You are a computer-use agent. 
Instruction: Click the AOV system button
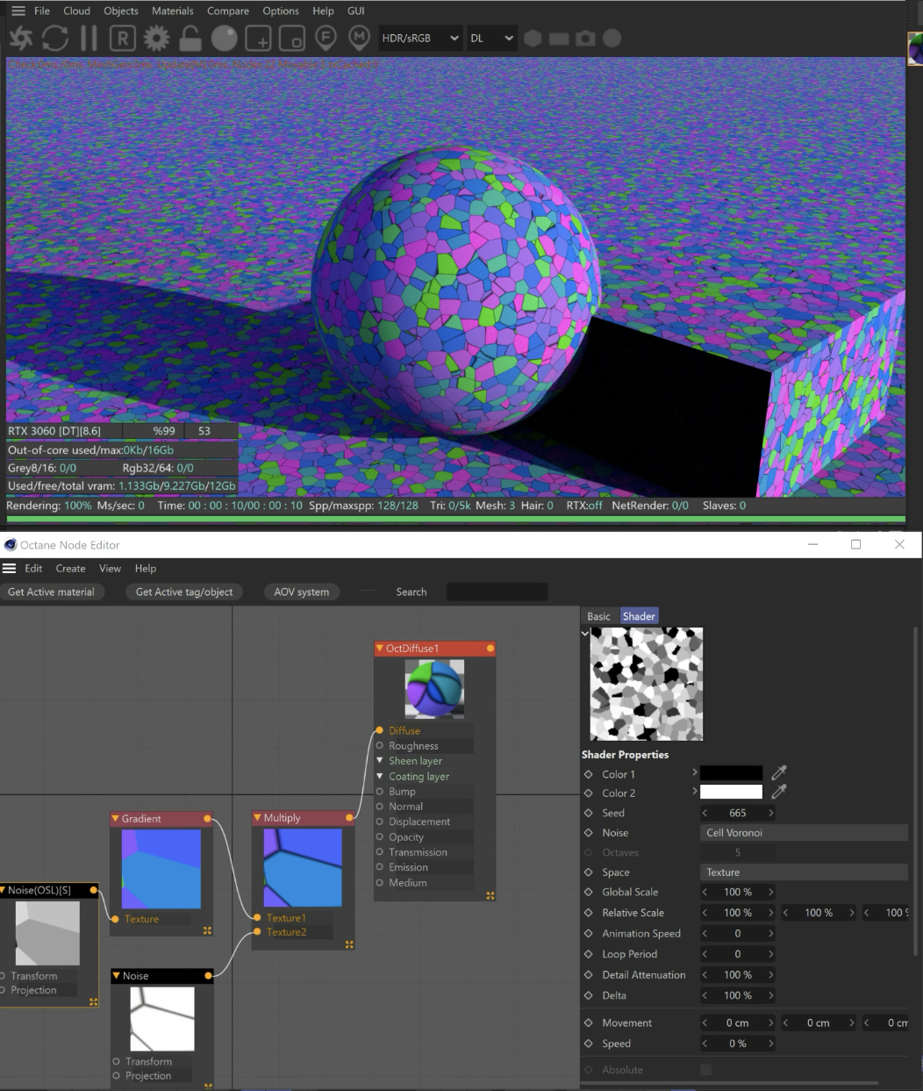click(302, 592)
